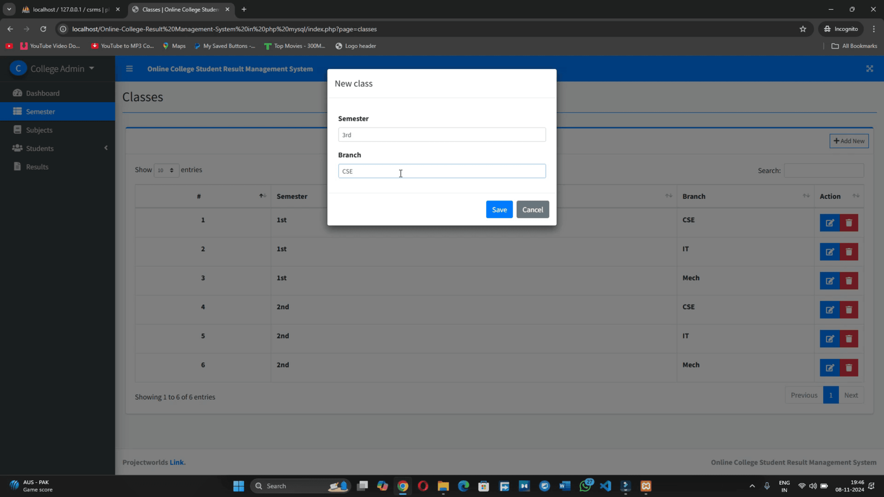
Task: Open the show entries count dropdown
Action: [x=166, y=170]
